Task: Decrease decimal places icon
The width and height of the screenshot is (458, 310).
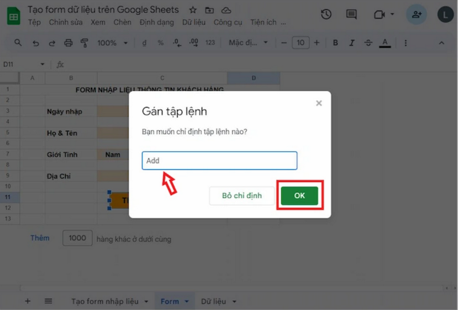Action: click(x=177, y=43)
